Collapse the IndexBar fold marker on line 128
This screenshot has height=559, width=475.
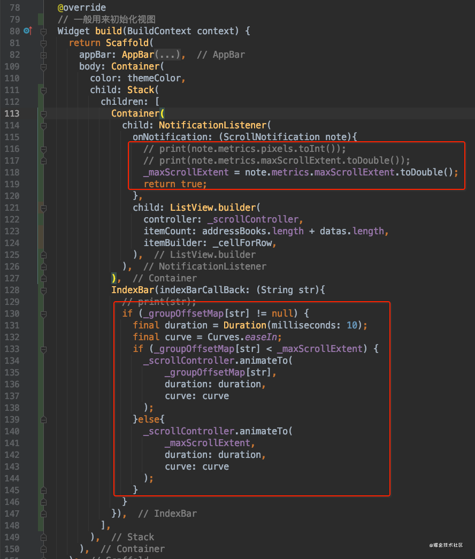43,290
